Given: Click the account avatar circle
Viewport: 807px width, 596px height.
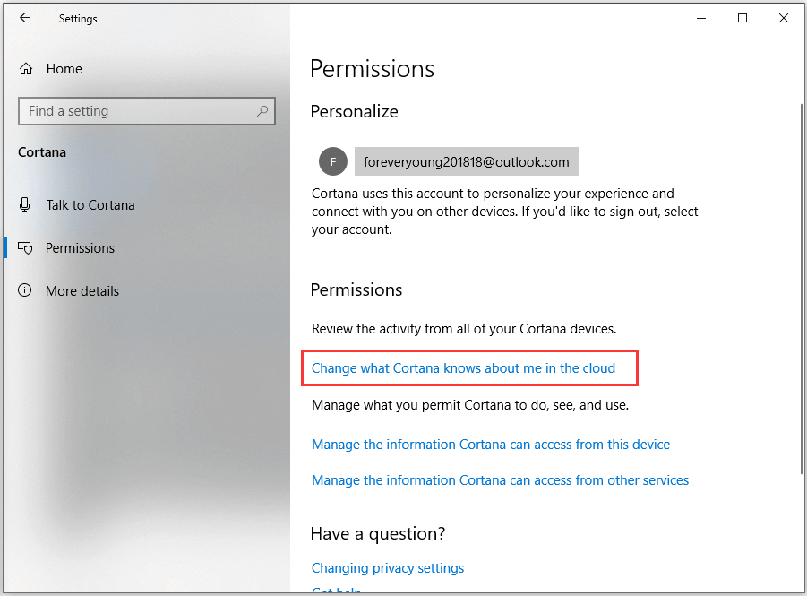Looking at the screenshot, I should (x=332, y=162).
